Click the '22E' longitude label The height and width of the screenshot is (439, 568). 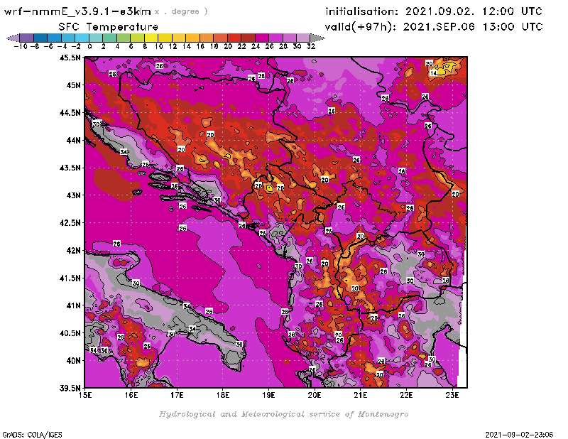pos(406,395)
